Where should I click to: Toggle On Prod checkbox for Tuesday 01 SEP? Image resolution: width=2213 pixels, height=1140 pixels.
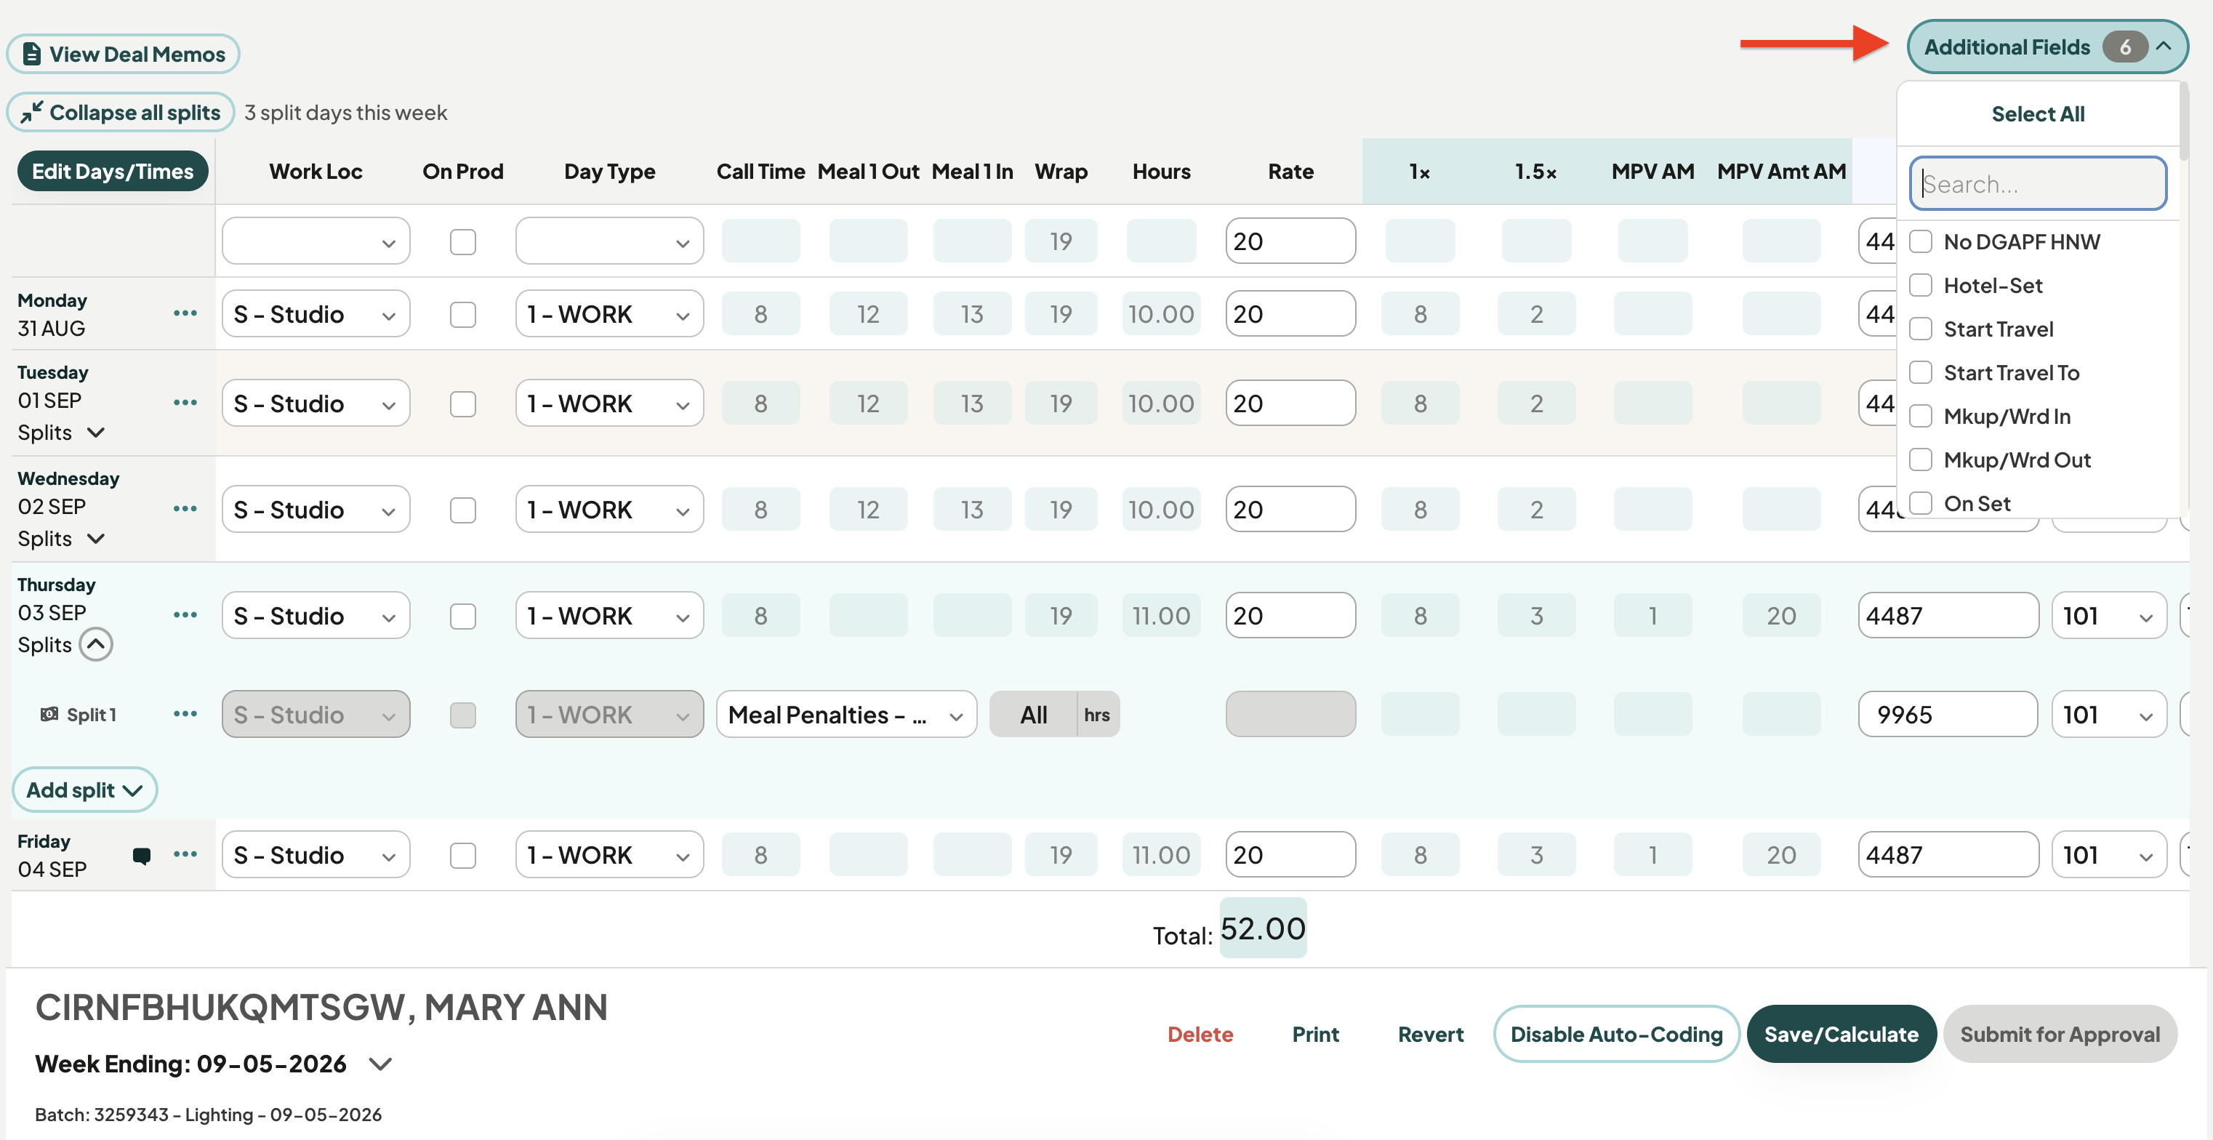[463, 404]
